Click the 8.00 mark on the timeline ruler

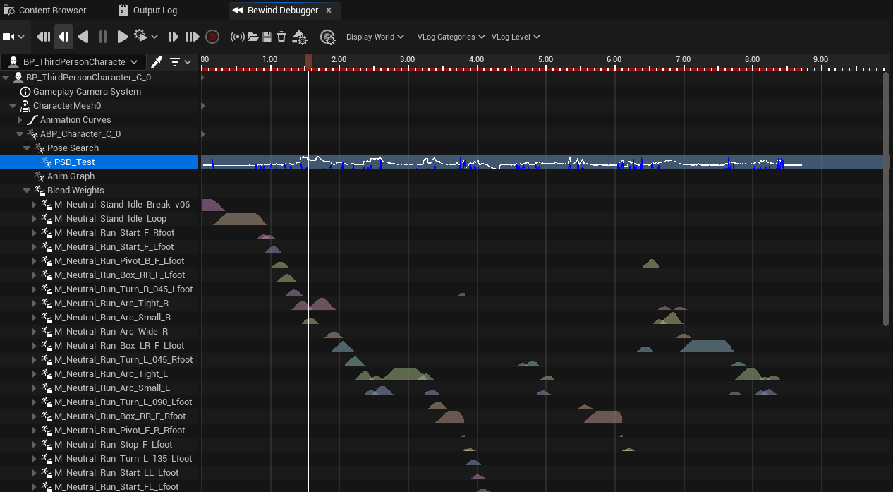click(x=752, y=60)
